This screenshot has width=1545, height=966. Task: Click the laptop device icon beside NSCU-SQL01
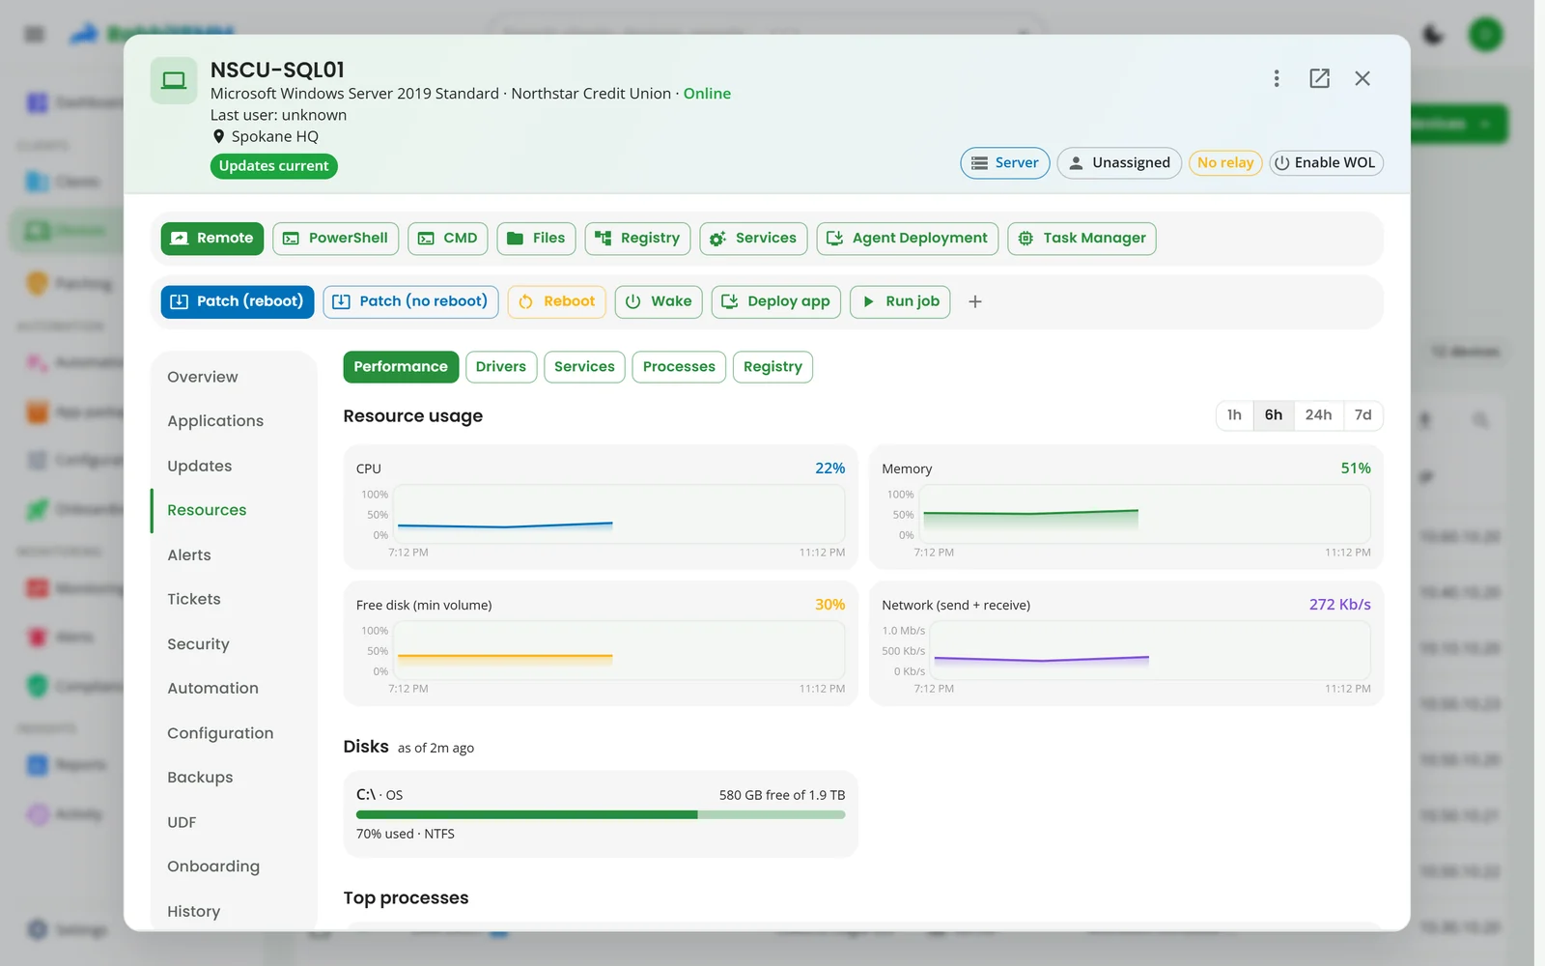[x=174, y=80]
